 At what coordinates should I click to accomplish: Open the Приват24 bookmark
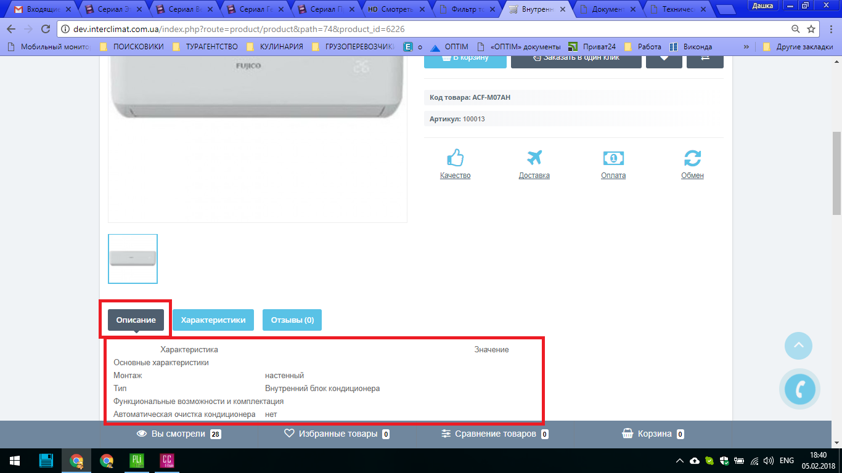[x=592, y=46]
